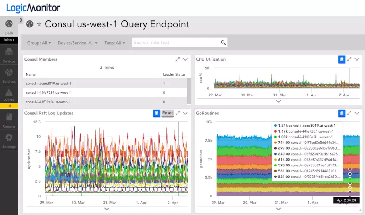Click the GoRoutines widget title

(x=207, y=113)
